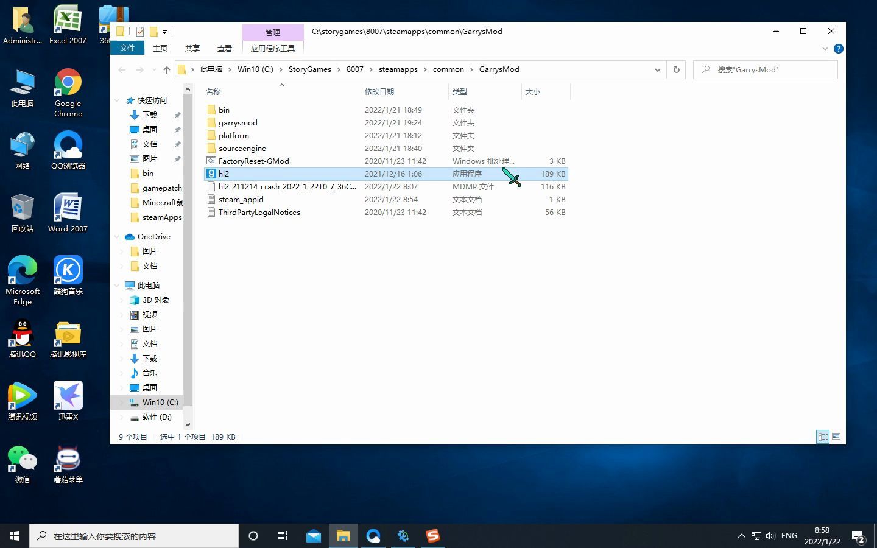Open the customize quick access toolbar dropdown
The width and height of the screenshot is (877, 548).
pyautogui.click(x=164, y=32)
